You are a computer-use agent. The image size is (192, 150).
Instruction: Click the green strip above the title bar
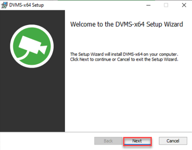click(106, 0)
